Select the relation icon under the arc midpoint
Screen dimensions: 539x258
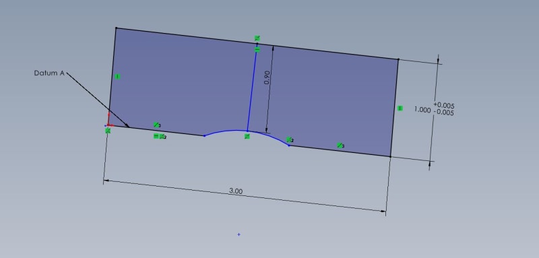(247, 137)
